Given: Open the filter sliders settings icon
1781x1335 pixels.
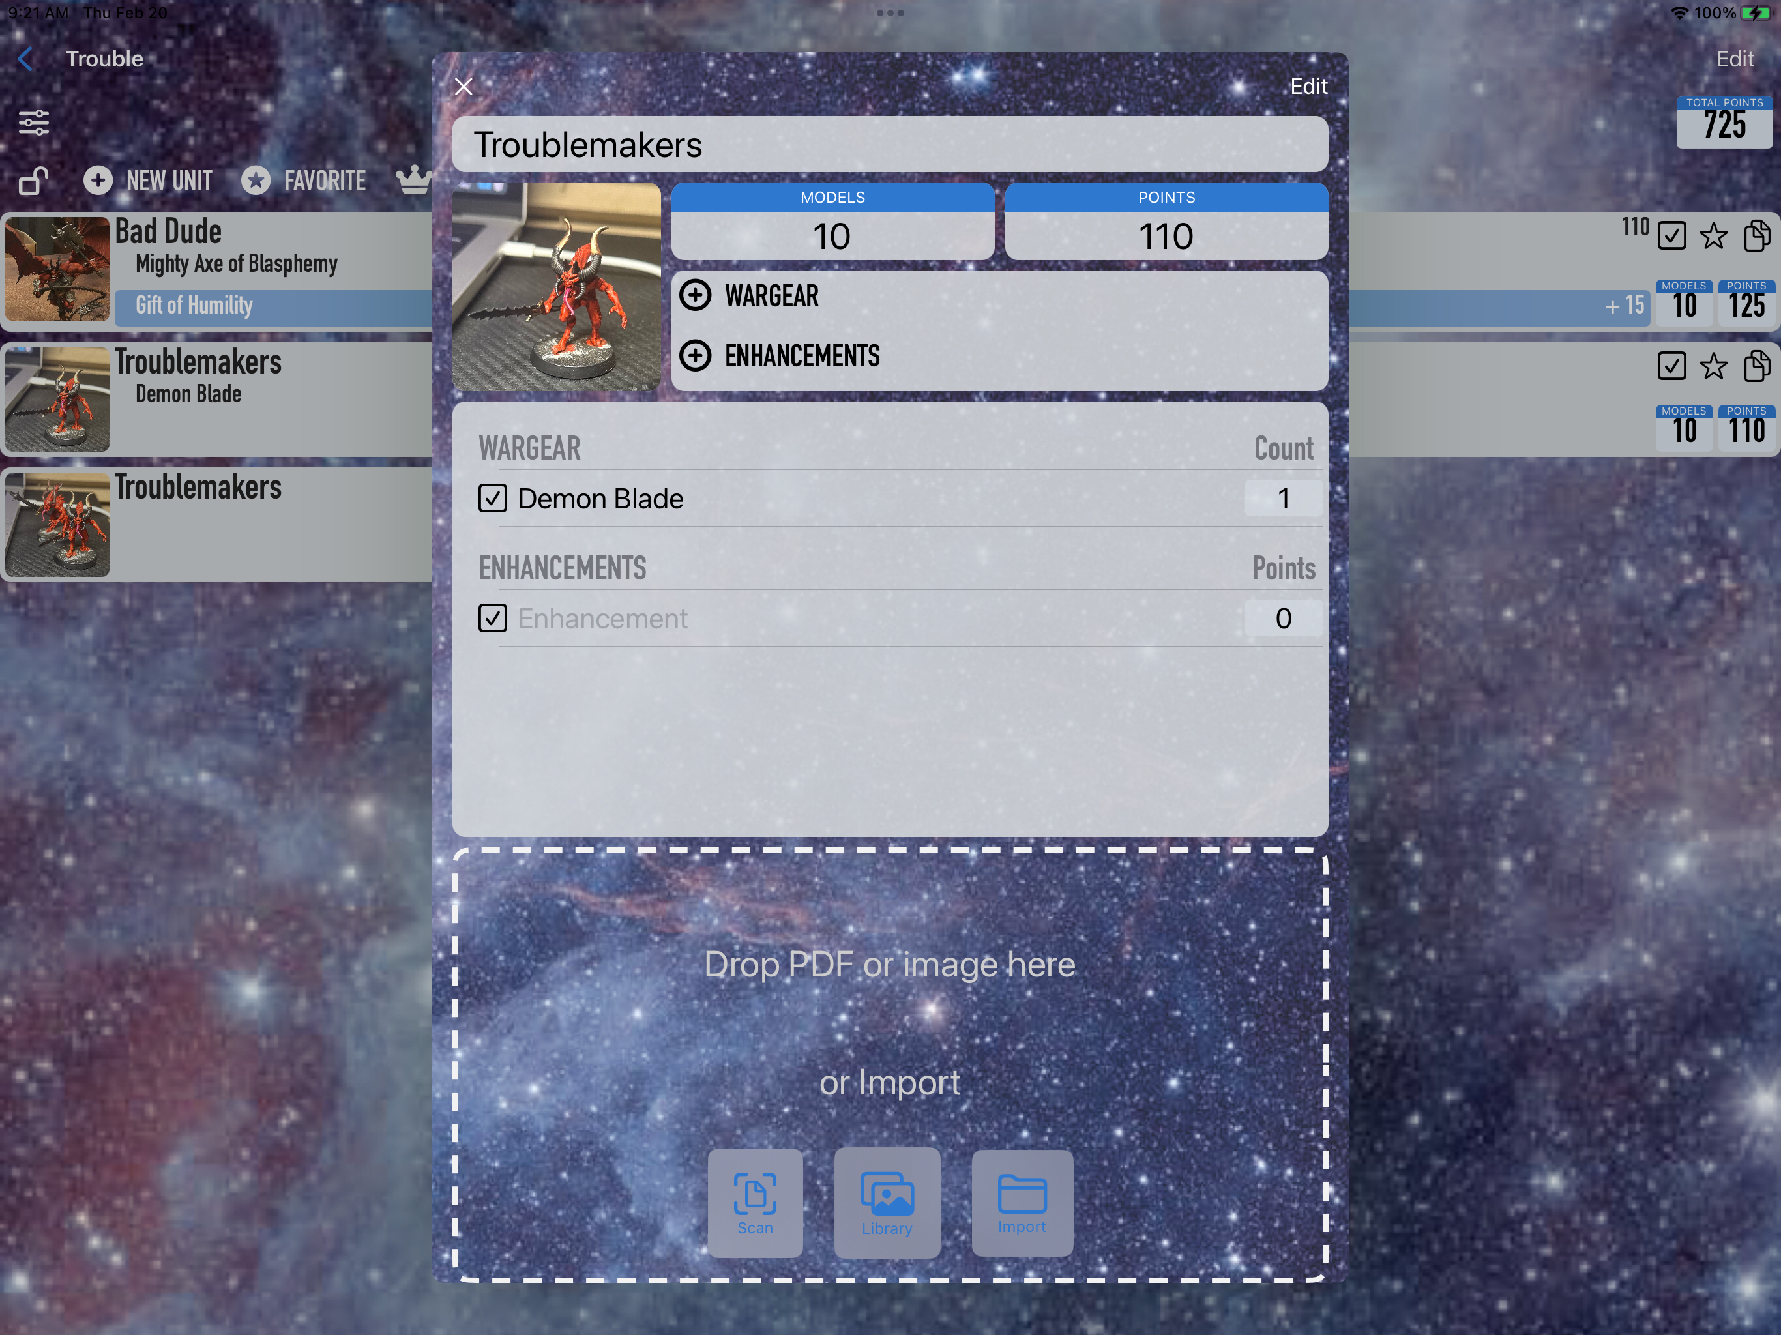Looking at the screenshot, I should pyautogui.click(x=34, y=123).
